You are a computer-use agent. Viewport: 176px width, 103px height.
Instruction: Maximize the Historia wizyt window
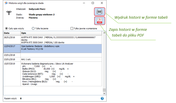93,3
